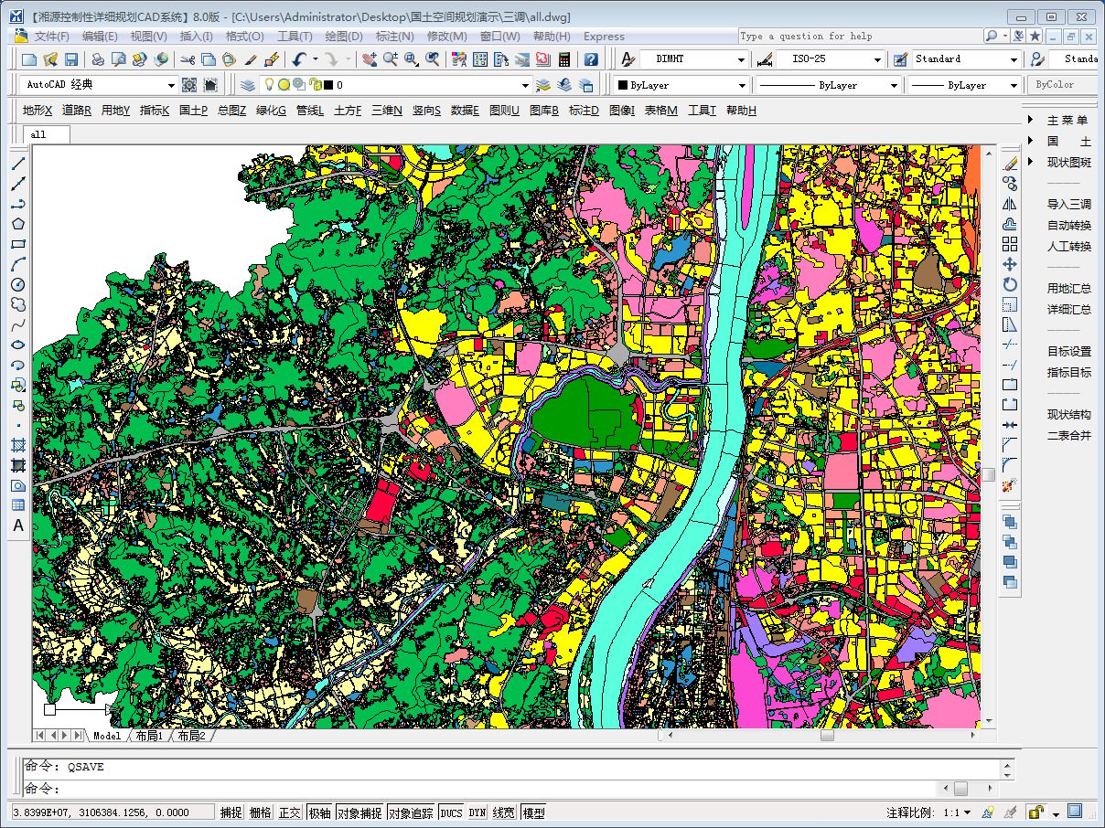Click 二表合并 in side panel
This screenshot has height=828, width=1105.
(x=1069, y=435)
